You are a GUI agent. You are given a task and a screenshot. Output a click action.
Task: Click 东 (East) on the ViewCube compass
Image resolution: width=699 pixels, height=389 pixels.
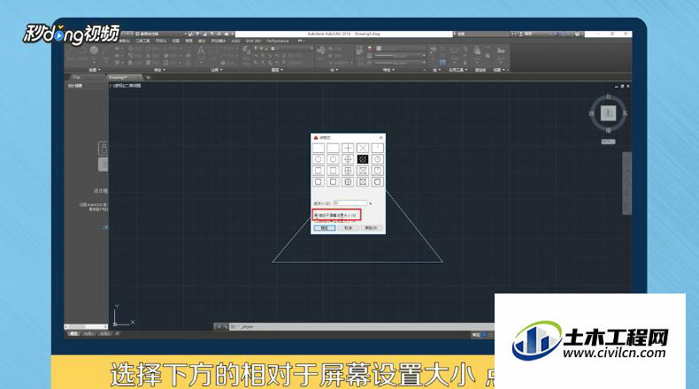(x=625, y=114)
